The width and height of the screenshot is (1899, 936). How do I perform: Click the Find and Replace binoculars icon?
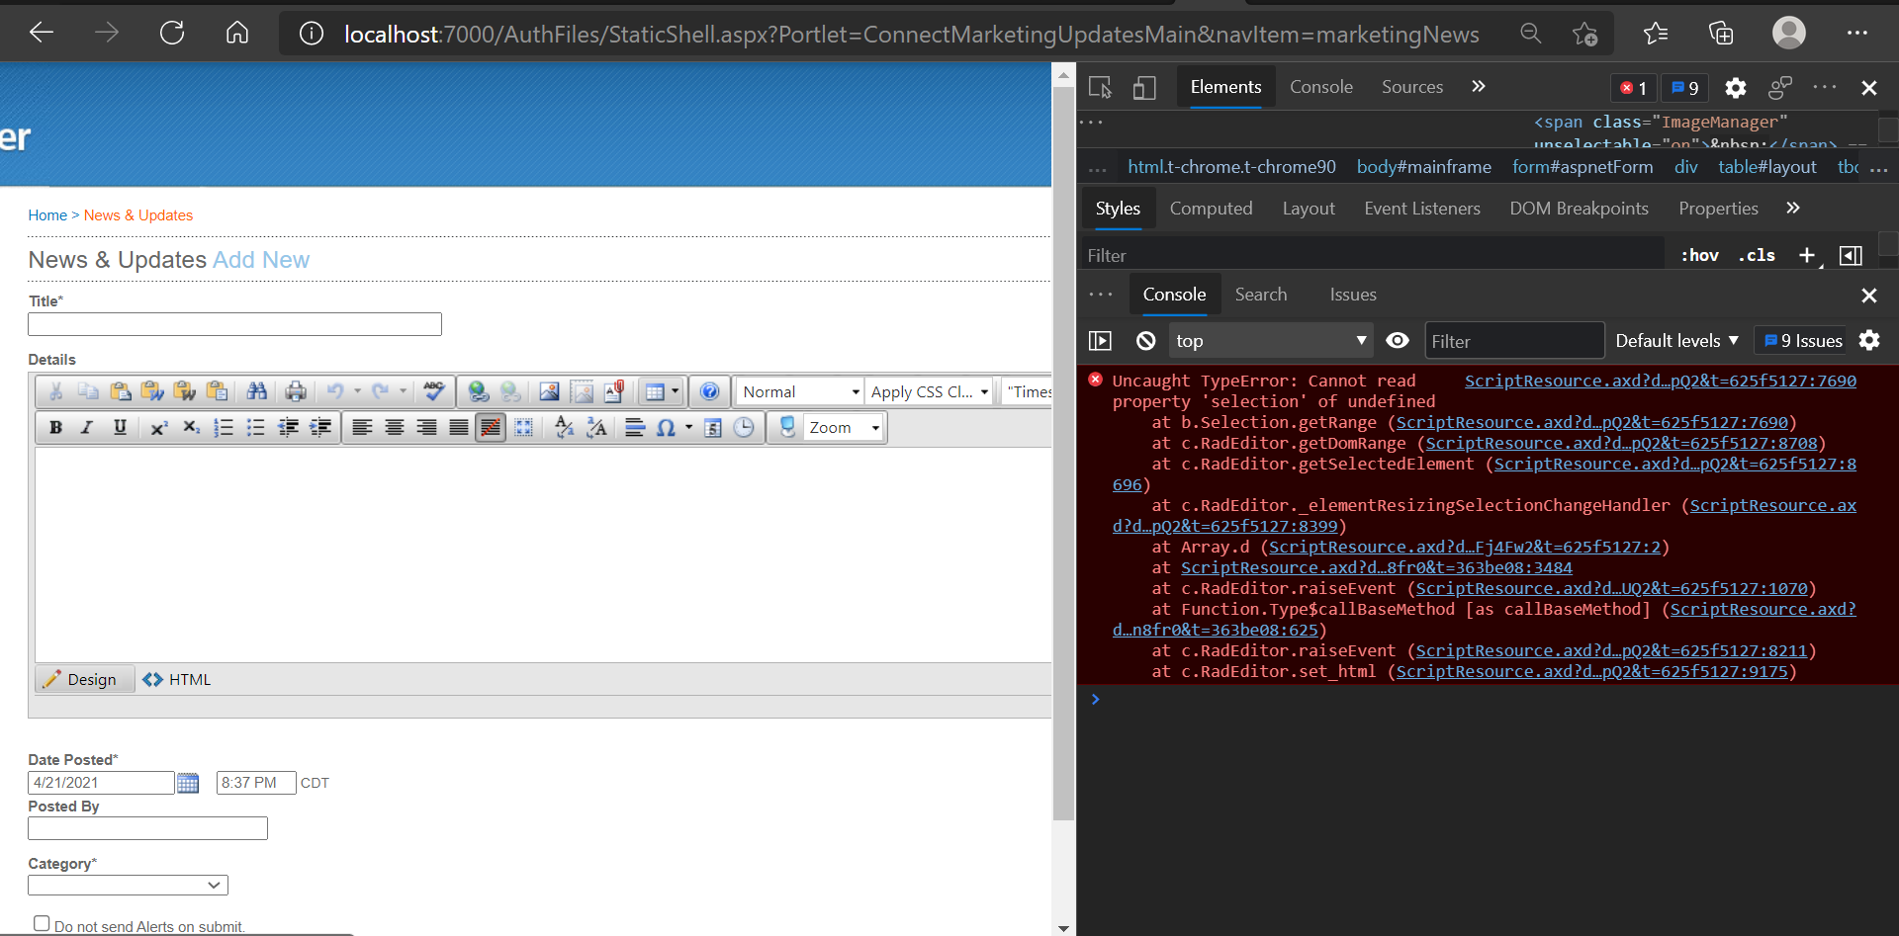click(257, 391)
